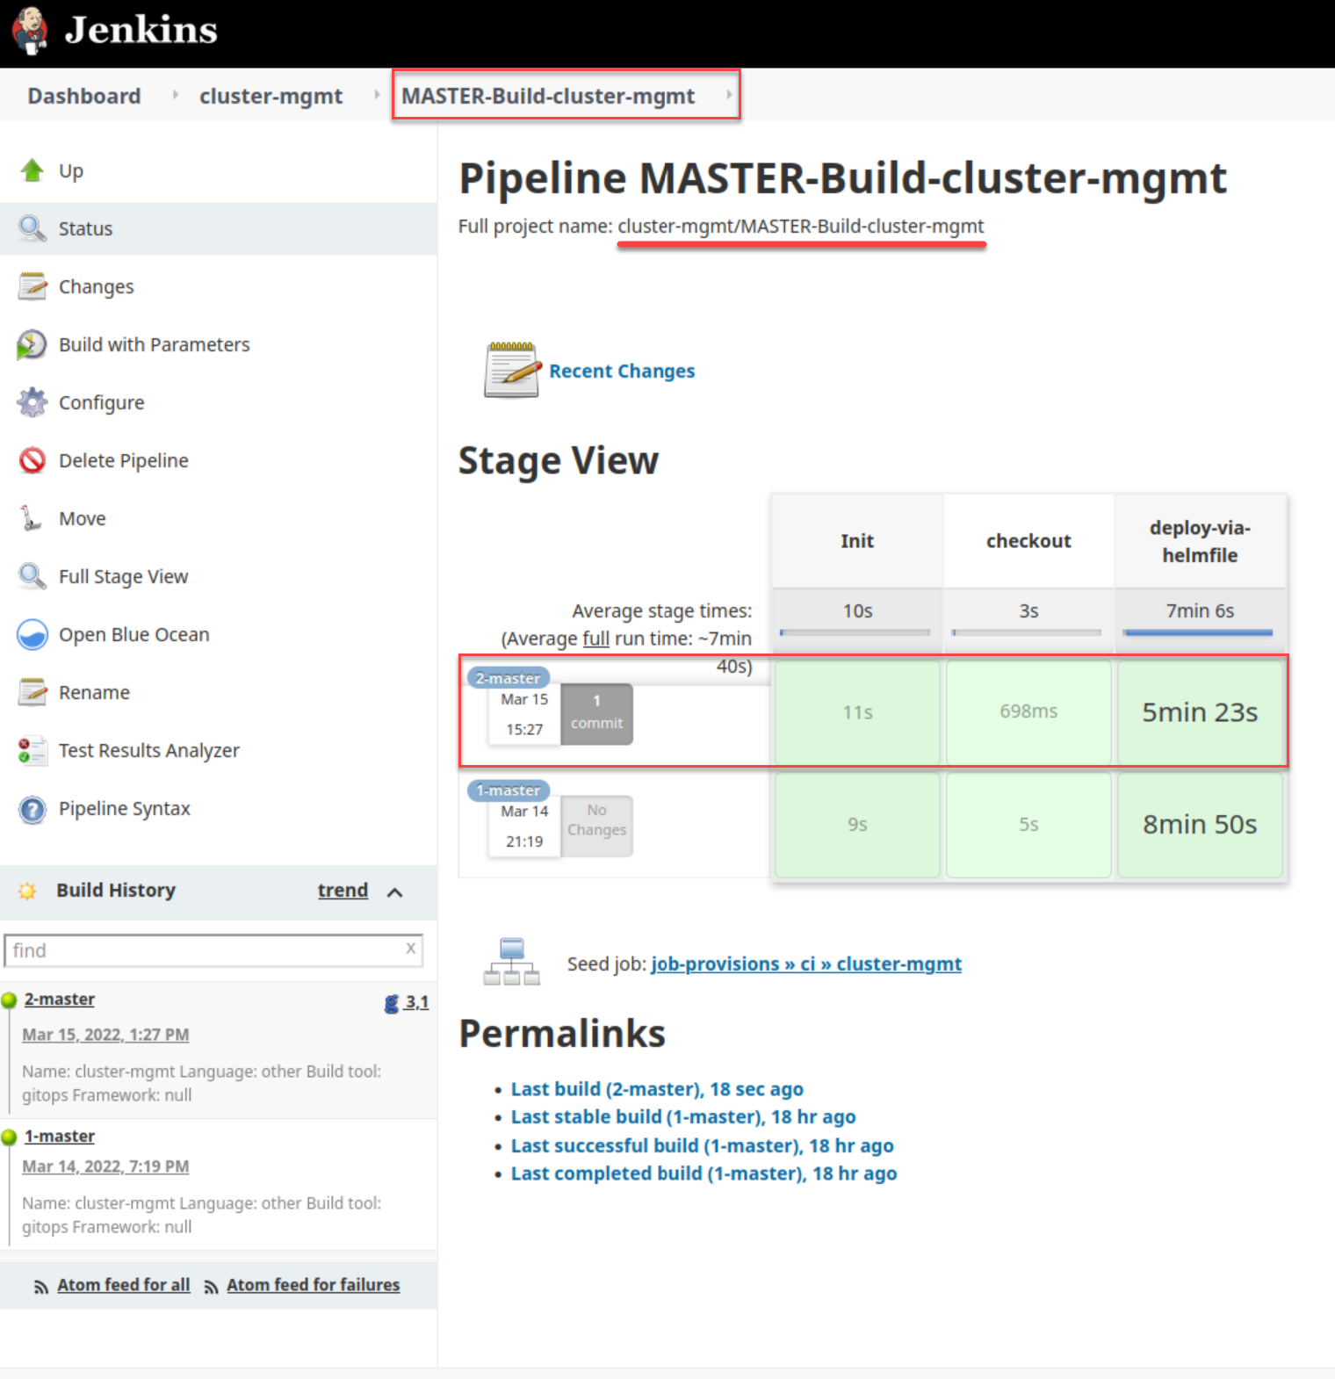Open the cluster-mgmt breadcrumb dropdown arrow
The width and height of the screenshot is (1335, 1379).
(377, 94)
